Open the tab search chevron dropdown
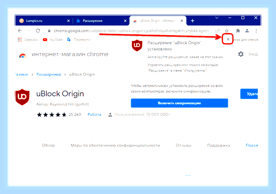276x194 pixels. point(217,18)
